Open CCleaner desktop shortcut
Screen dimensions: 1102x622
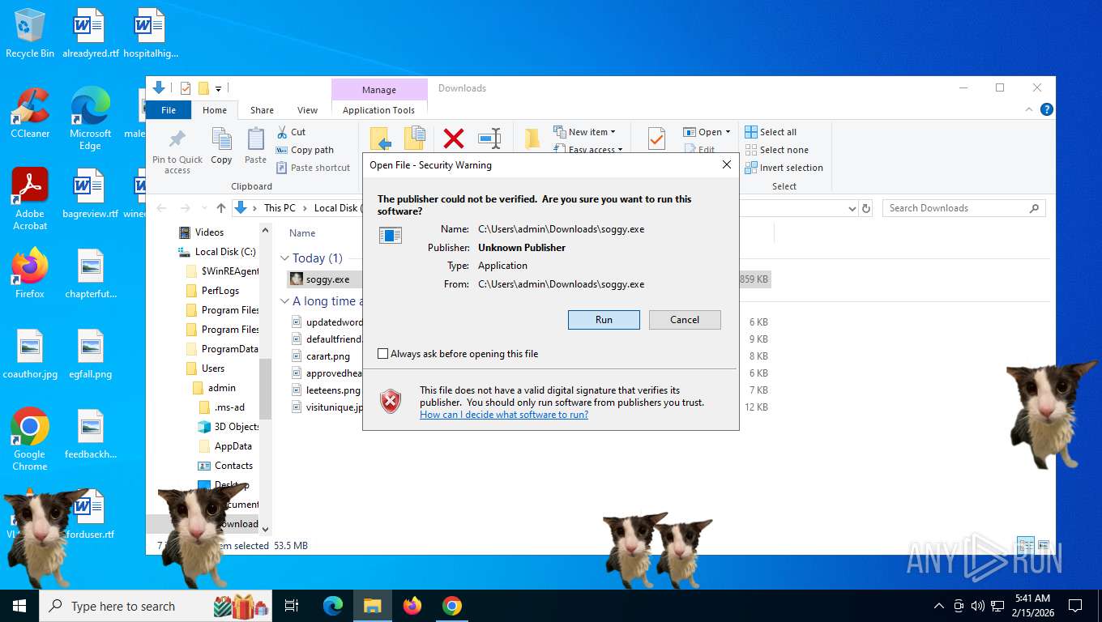tap(30, 113)
